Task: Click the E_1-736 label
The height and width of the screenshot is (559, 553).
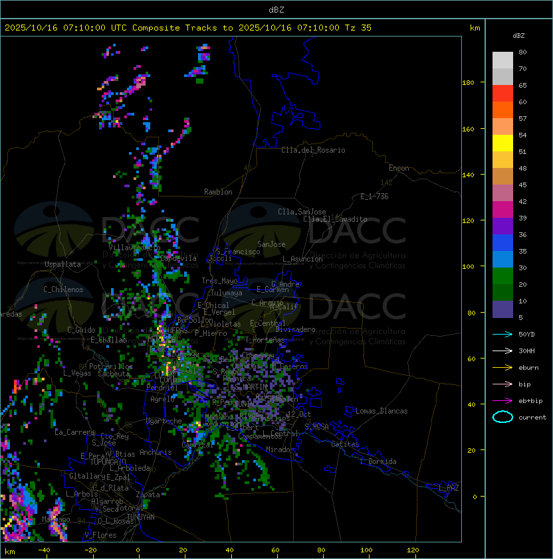Action: (x=374, y=197)
